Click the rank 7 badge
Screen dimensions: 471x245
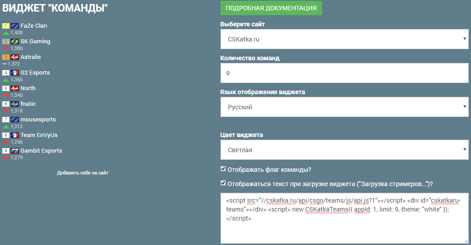[x=6, y=120]
